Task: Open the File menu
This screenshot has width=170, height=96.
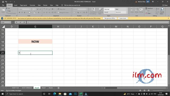Action: point(3,5)
